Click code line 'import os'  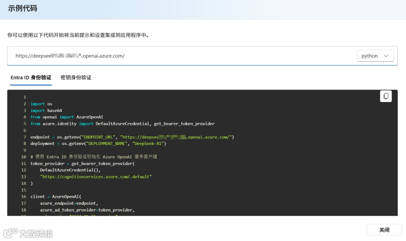[41, 104]
